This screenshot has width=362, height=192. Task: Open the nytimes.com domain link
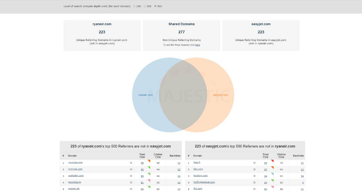coord(75,169)
